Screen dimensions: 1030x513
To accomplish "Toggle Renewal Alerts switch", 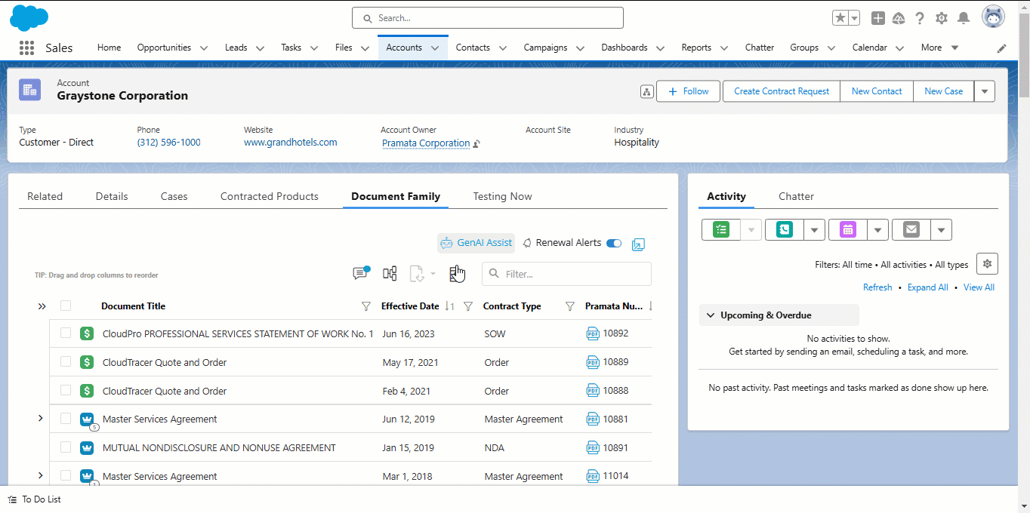I will [x=614, y=243].
